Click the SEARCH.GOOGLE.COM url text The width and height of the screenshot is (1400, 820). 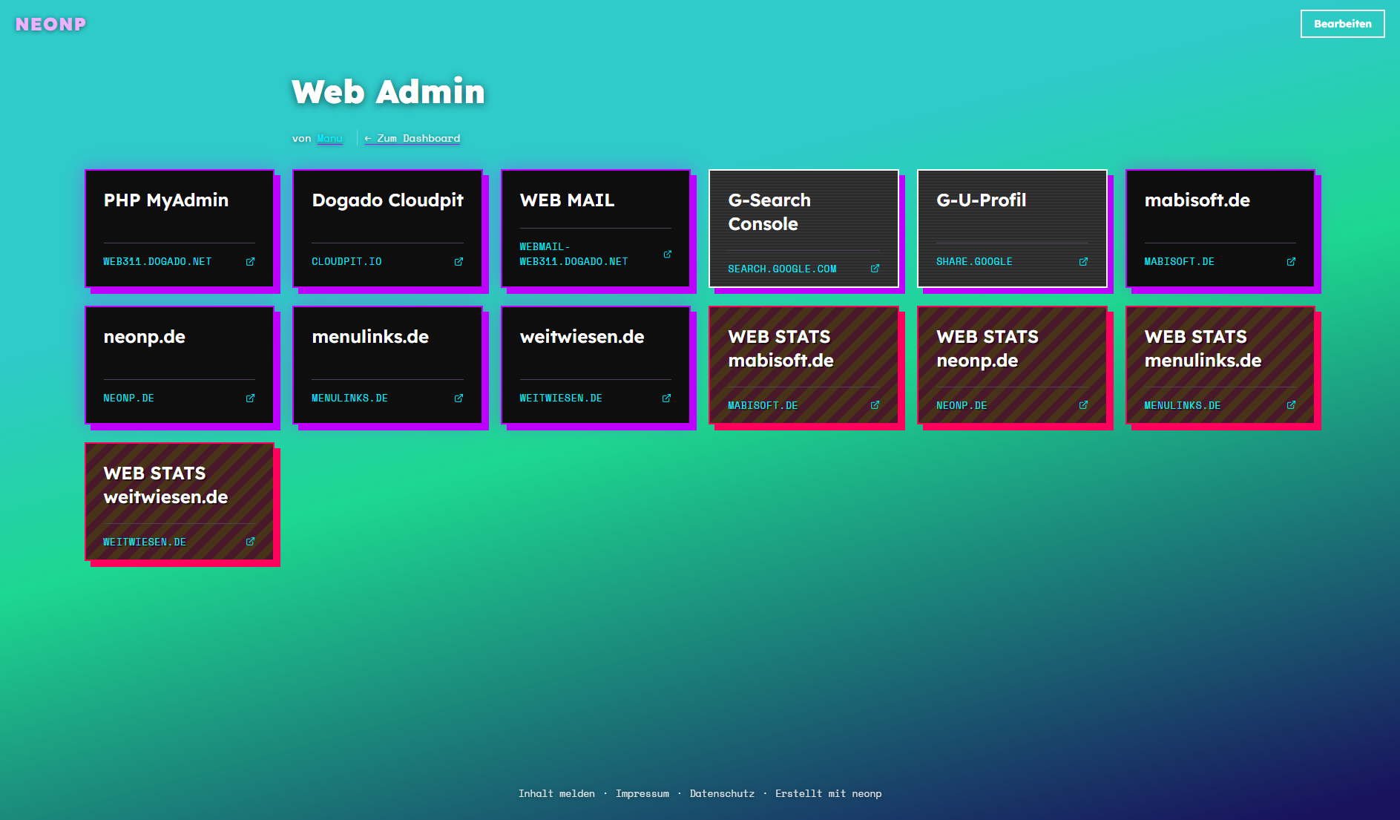click(x=782, y=269)
